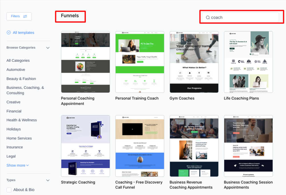
Task: Click Business Coaching Session Appointments title
Action: 248,185
